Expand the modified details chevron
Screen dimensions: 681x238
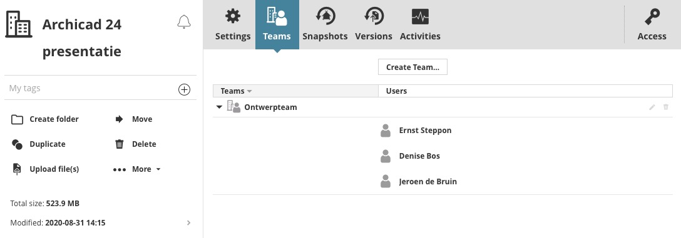click(x=188, y=223)
